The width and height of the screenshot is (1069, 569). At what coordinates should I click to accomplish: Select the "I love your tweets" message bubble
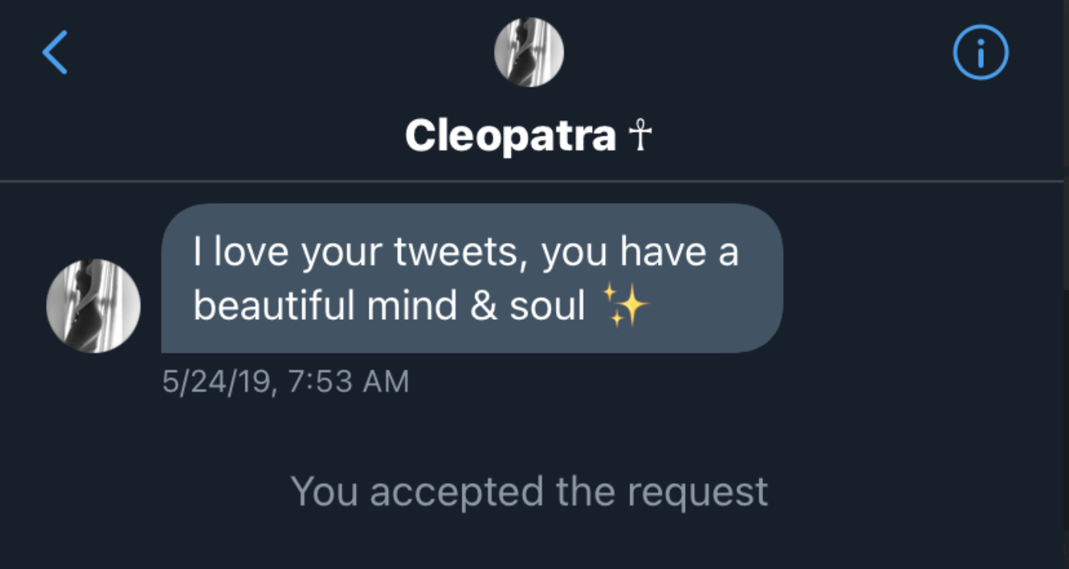(x=472, y=278)
